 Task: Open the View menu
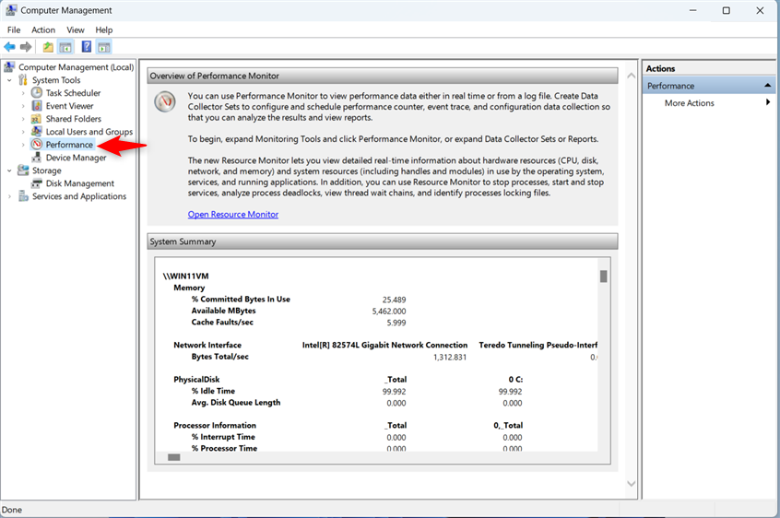click(76, 29)
